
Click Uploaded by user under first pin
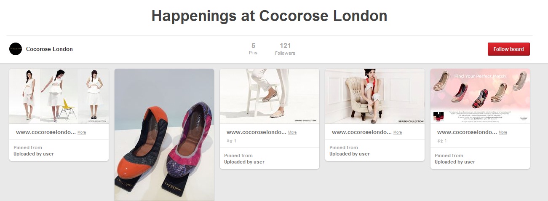(34, 154)
